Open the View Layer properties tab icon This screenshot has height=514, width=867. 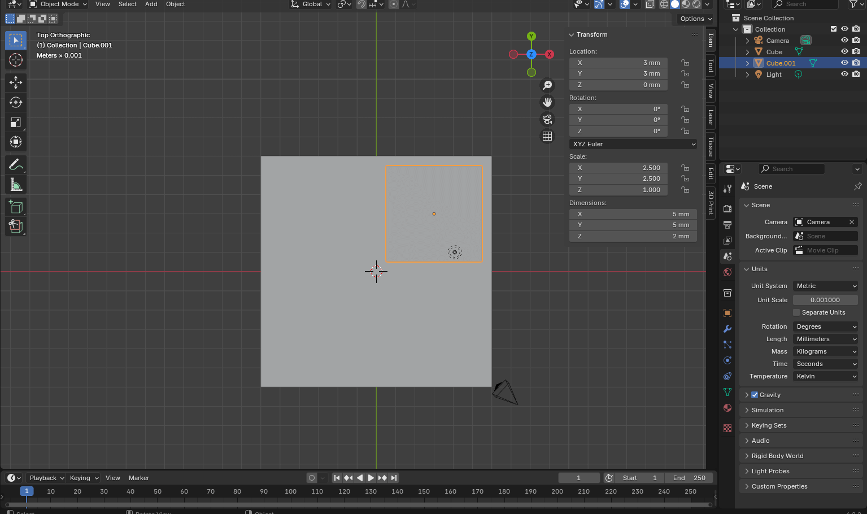click(727, 240)
